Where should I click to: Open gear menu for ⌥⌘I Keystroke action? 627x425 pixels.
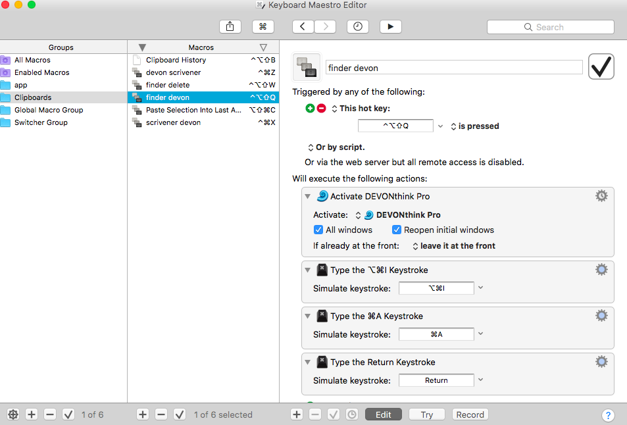pos(601,270)
